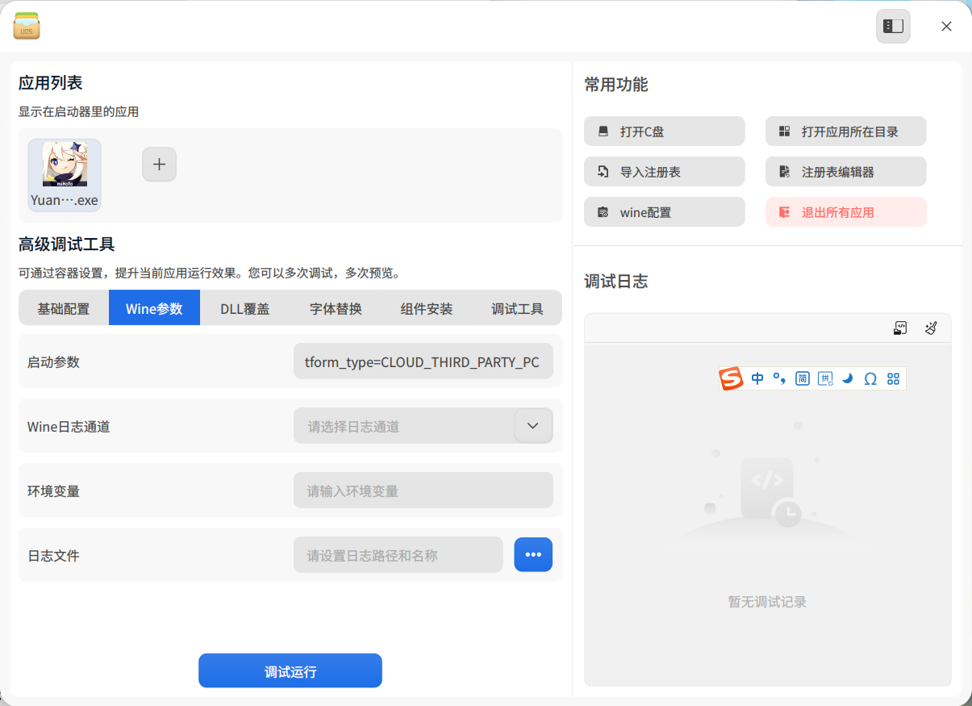Toggle Chinese/English 中 input mode
Image resolution: width=972 pixels, height=706 pixels.
[x=757, y=378]
